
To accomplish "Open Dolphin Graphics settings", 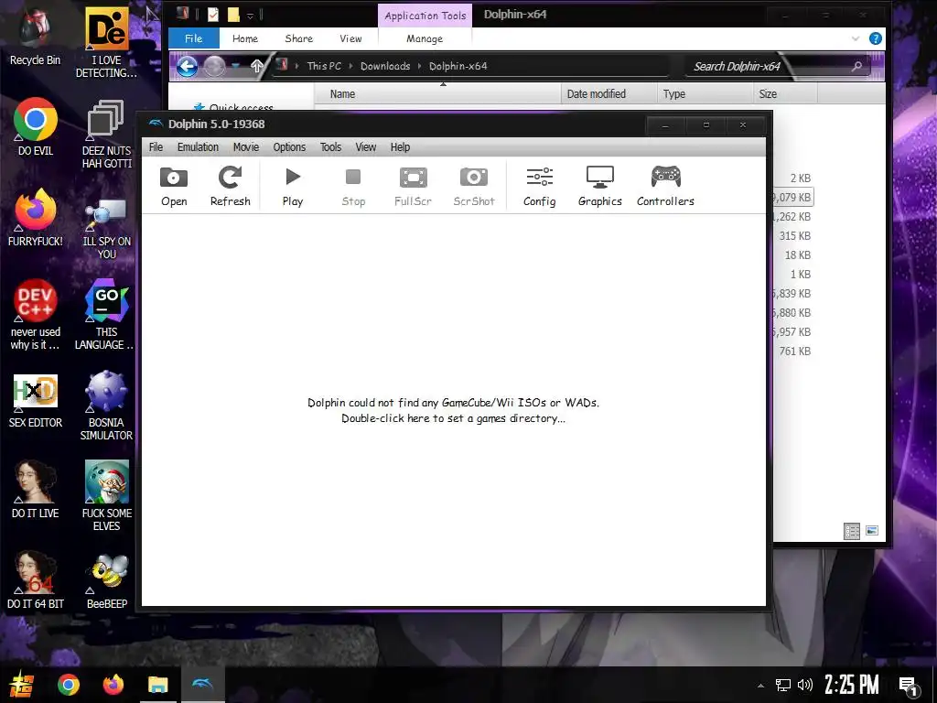I will (600, 187).
